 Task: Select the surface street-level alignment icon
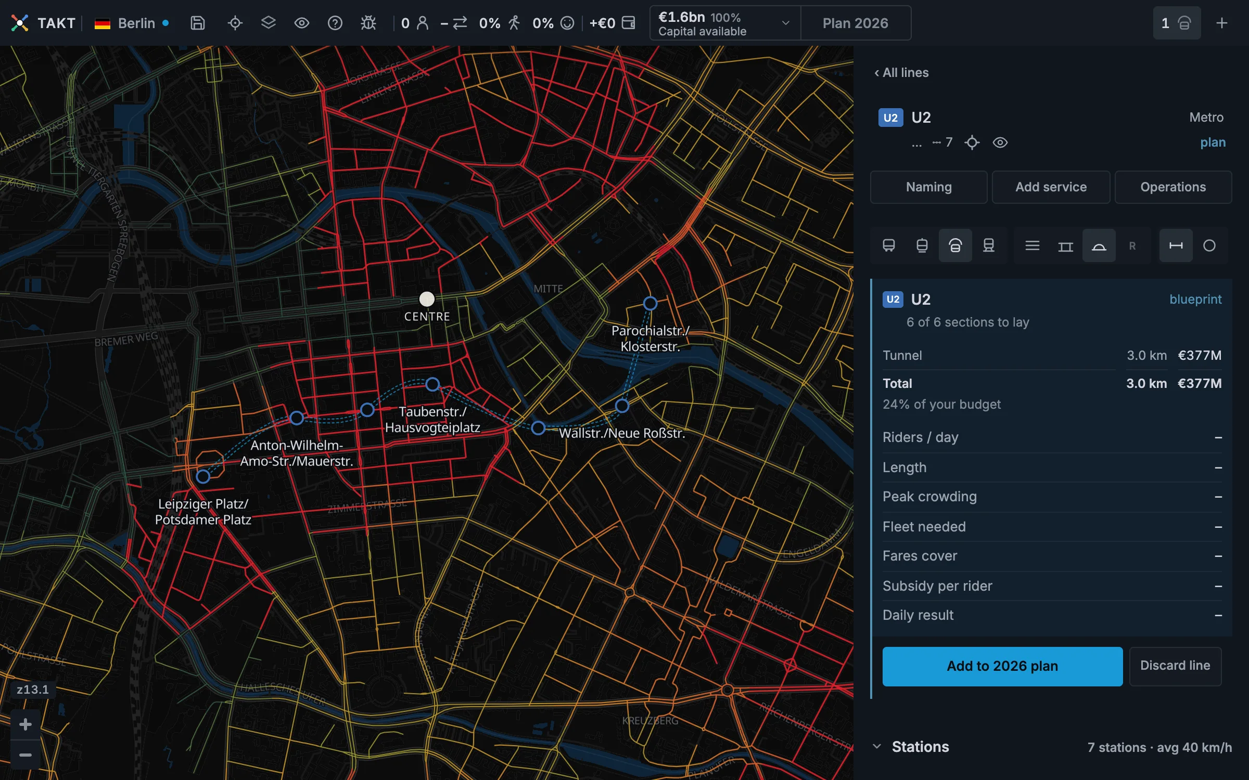(x=1033, y=245)
